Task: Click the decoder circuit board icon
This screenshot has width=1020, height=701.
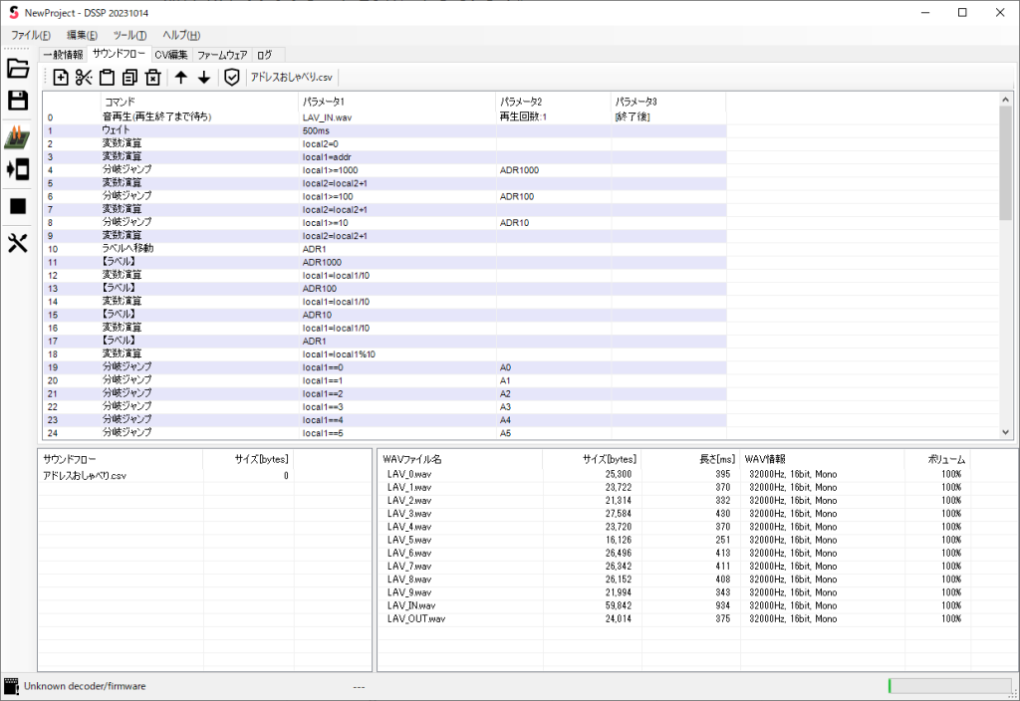Action: point(18,137)
